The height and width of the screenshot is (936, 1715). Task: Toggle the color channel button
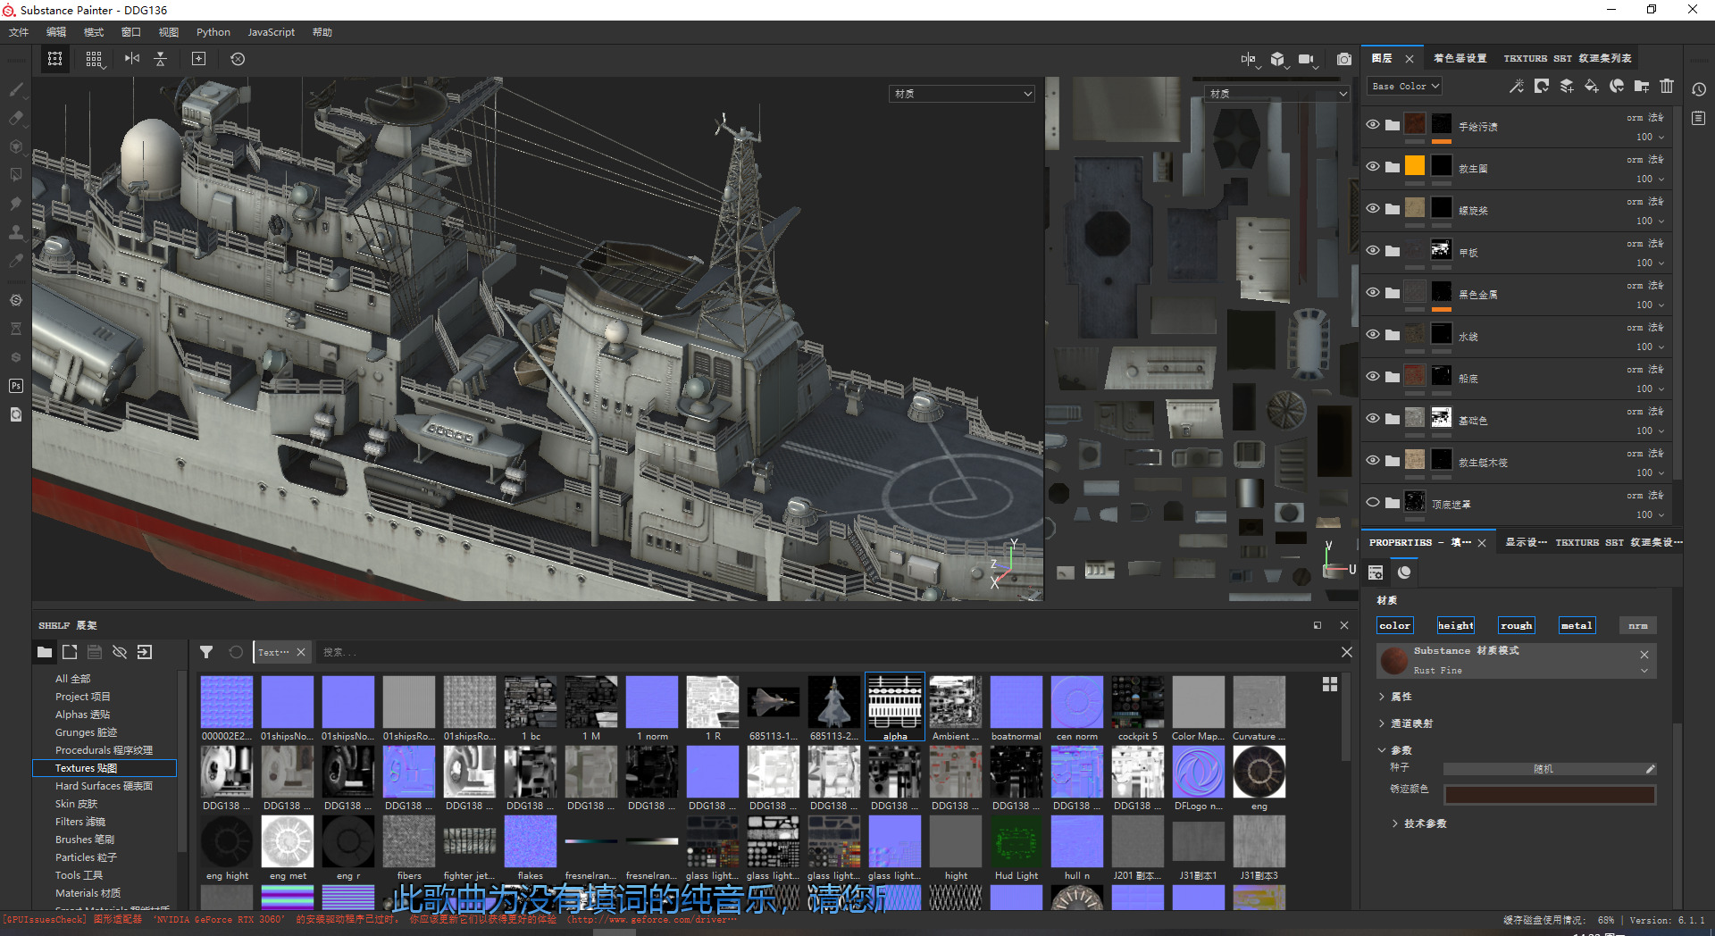tap(1395, 626)
